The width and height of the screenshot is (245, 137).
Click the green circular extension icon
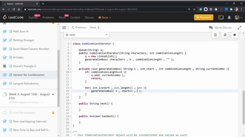pyautogui.click(x=201, y=9)
